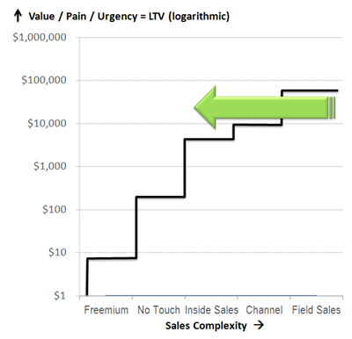Click the striped tail of the green arrow
This screenshot has width=352, height=339.
click(332, 108)
